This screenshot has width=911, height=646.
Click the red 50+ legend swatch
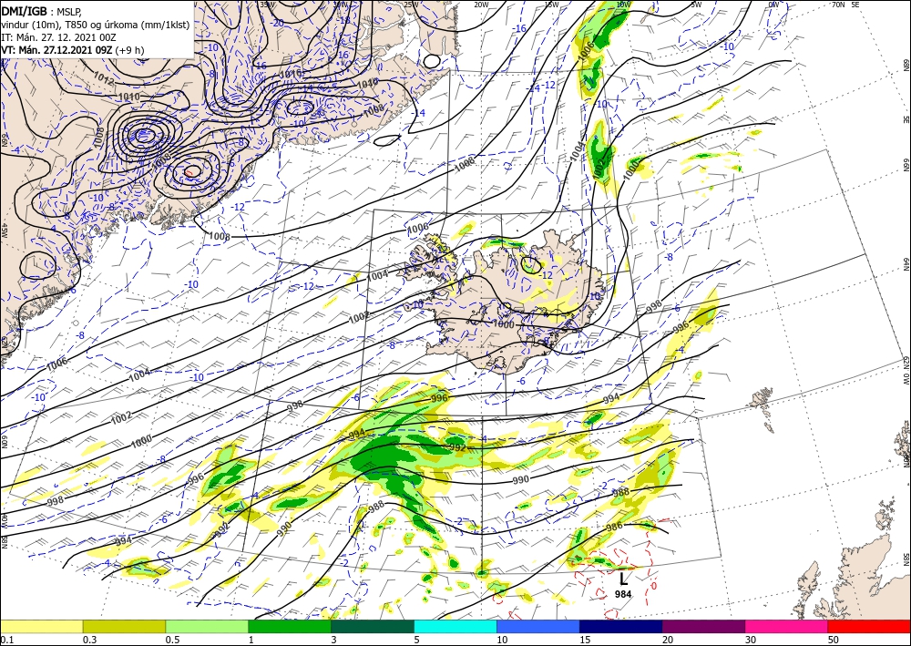point(869,626)
